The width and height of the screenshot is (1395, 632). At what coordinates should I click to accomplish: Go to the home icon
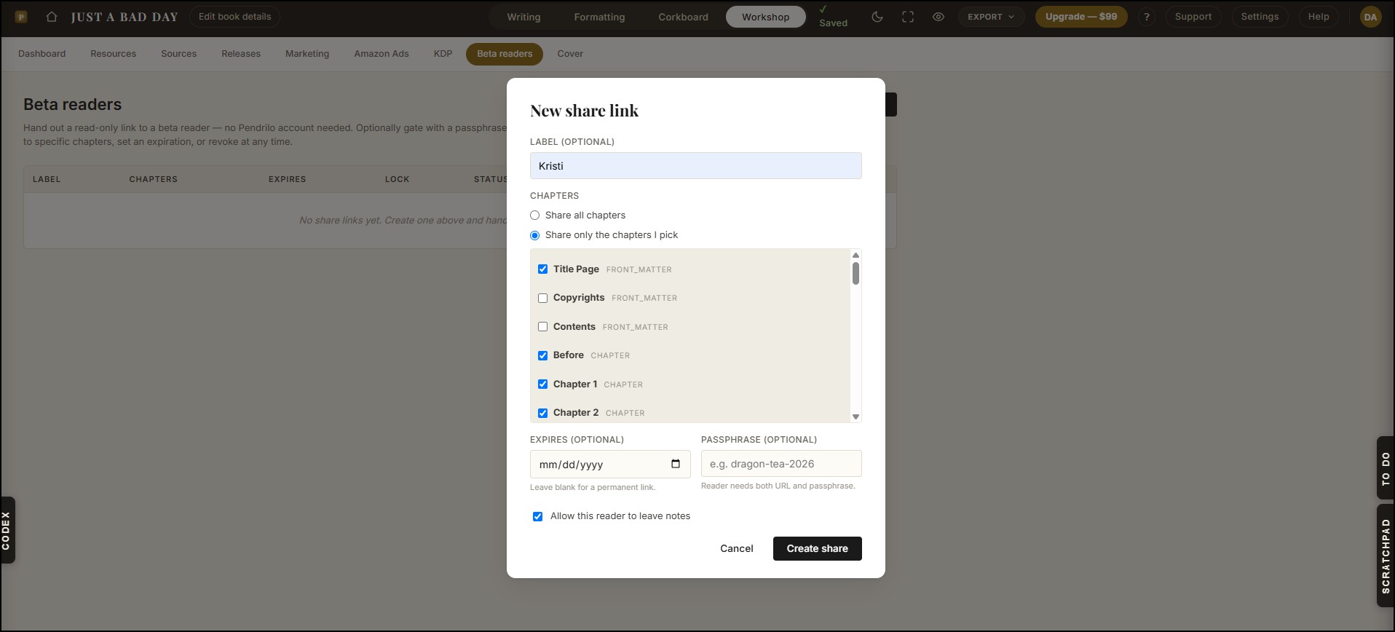(51, 17)
